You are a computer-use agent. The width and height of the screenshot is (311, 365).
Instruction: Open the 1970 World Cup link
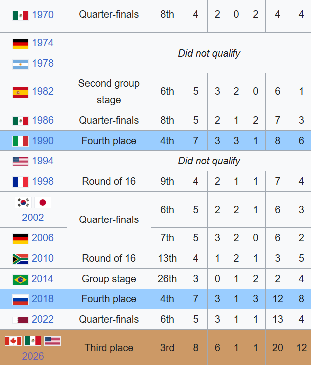(x=43, y=15)
